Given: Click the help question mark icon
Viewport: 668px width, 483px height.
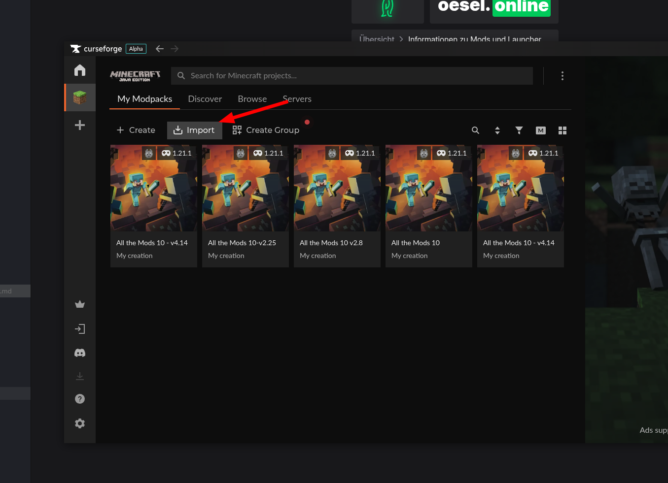Looking at the screenshot, I should tap(79, 398).
